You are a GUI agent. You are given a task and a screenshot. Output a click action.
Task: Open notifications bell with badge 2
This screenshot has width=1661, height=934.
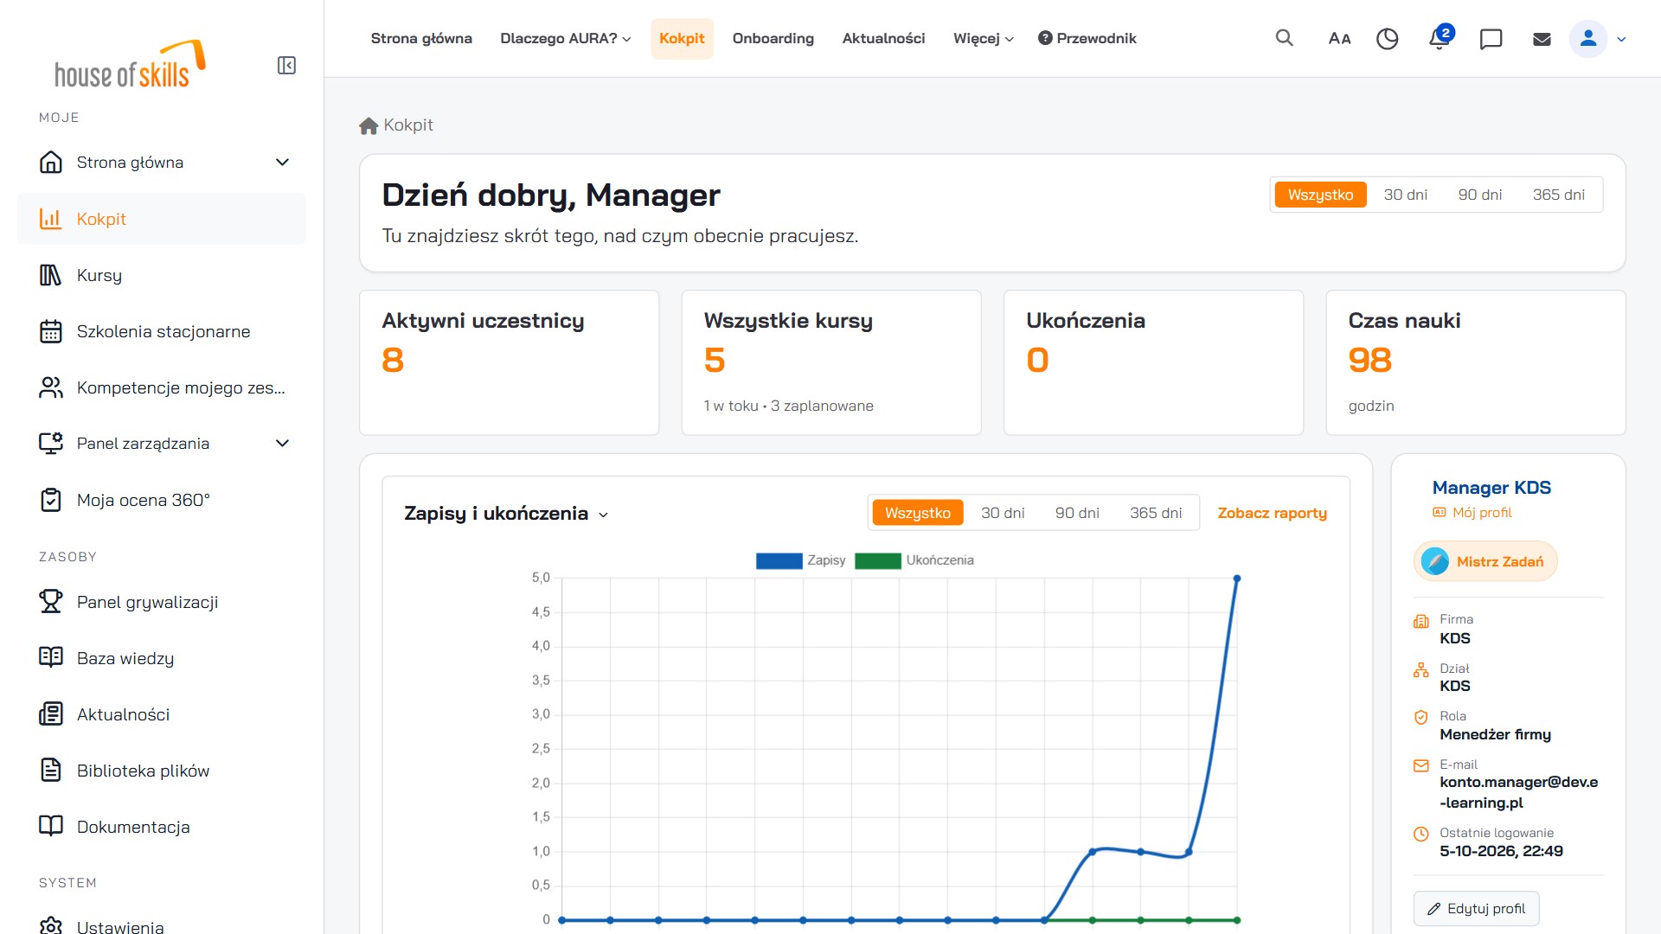[1440, 38]
